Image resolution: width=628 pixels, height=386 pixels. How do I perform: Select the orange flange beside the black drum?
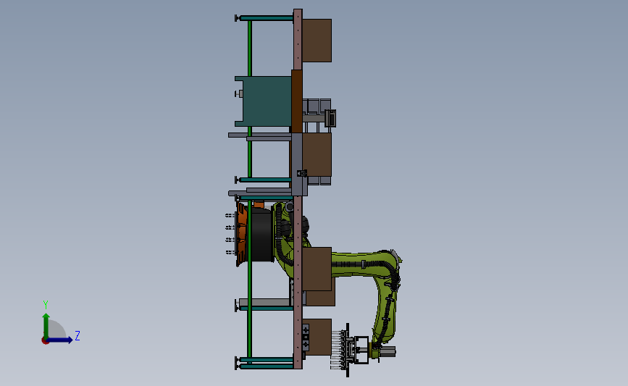243,234
